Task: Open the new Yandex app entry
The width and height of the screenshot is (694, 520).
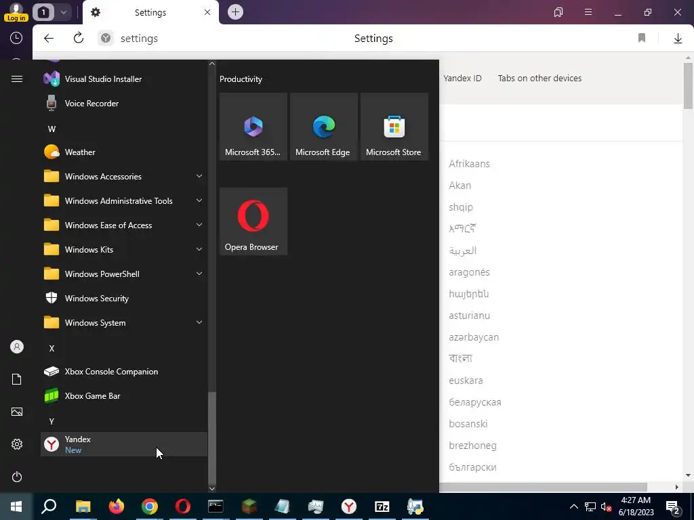Action: pyautogui.click(x=124, y=444)
